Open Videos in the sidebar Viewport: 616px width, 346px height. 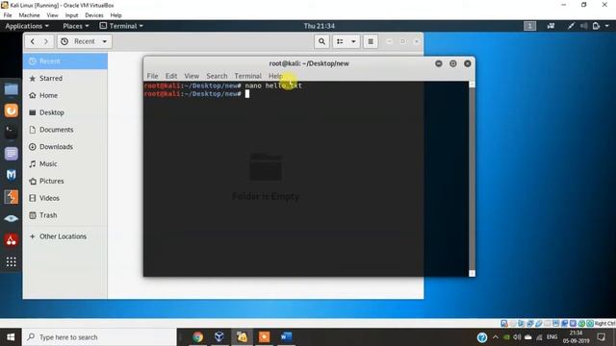pos(65,198)
